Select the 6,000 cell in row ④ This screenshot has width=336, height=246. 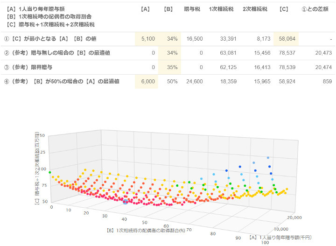147,81
